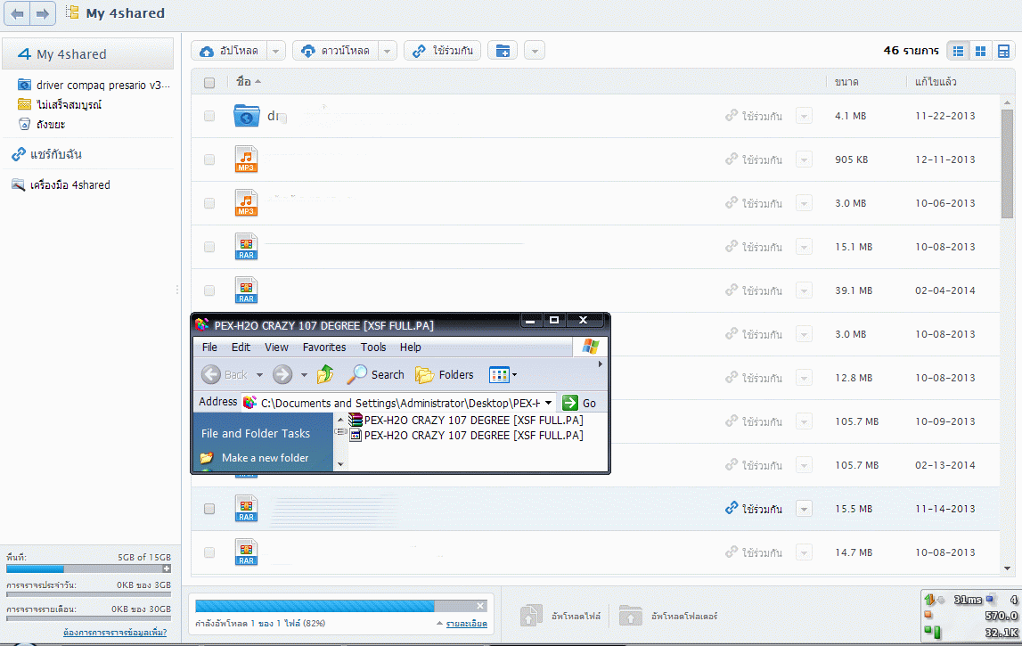This screenshot has width=1022, height=646.
Task: Click the new folder icon in the toolbar
Action: [x=503, y=51]
